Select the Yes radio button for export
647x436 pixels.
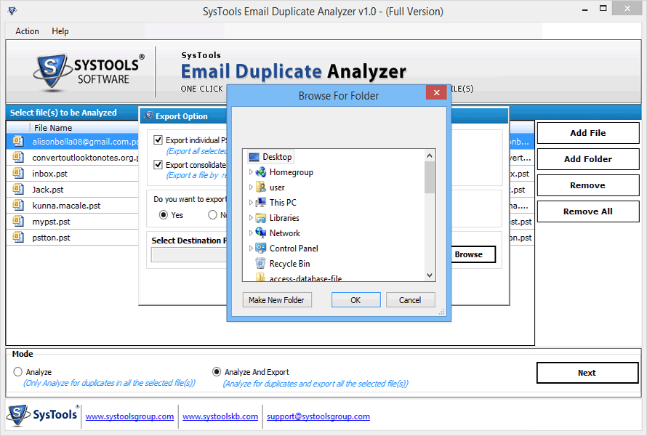point(164,215)
